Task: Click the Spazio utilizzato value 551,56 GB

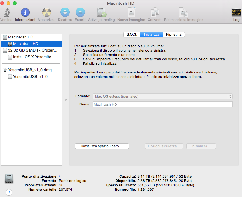Action: (x=166, y=185)
